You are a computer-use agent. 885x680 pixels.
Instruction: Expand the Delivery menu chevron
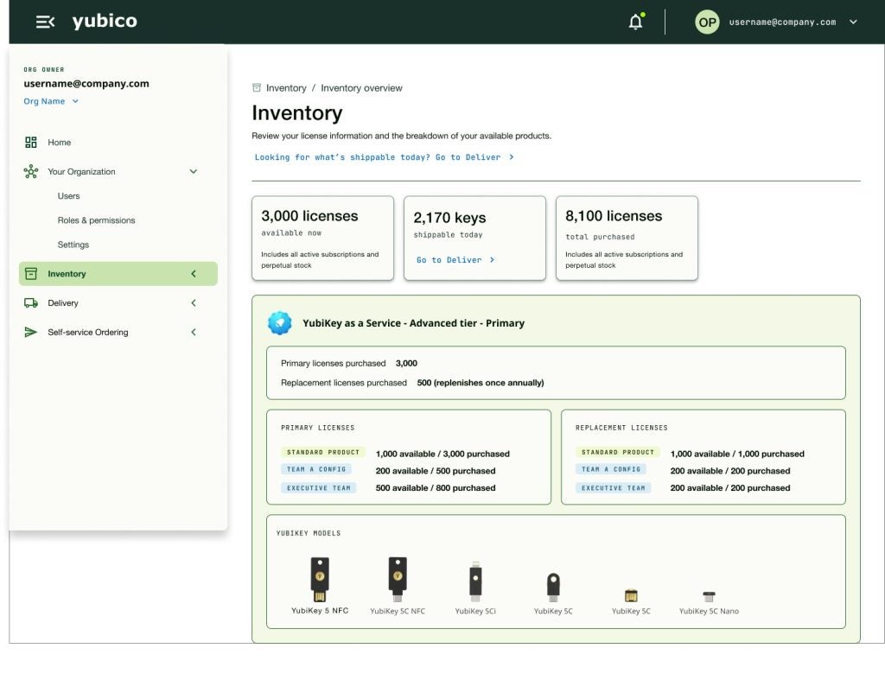click(193, 303)
